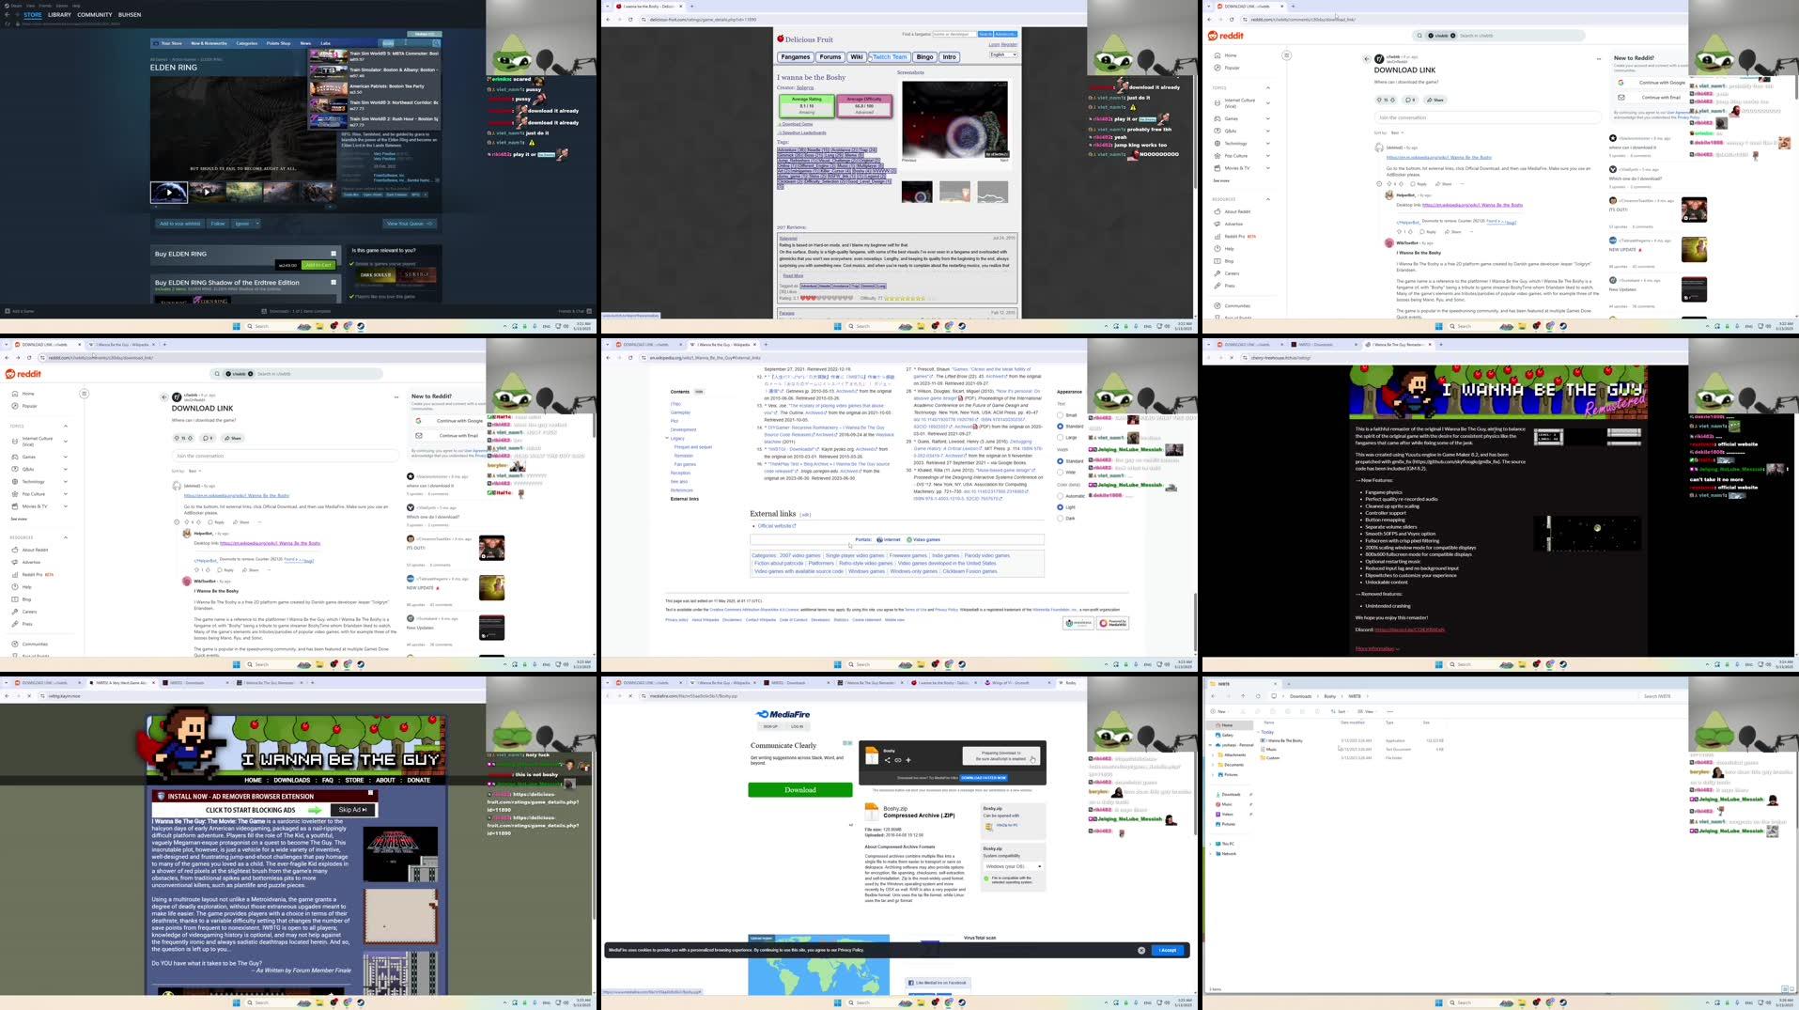
Task: Open LIBRARY in Steam top navigation
Action: click(59, 15)
